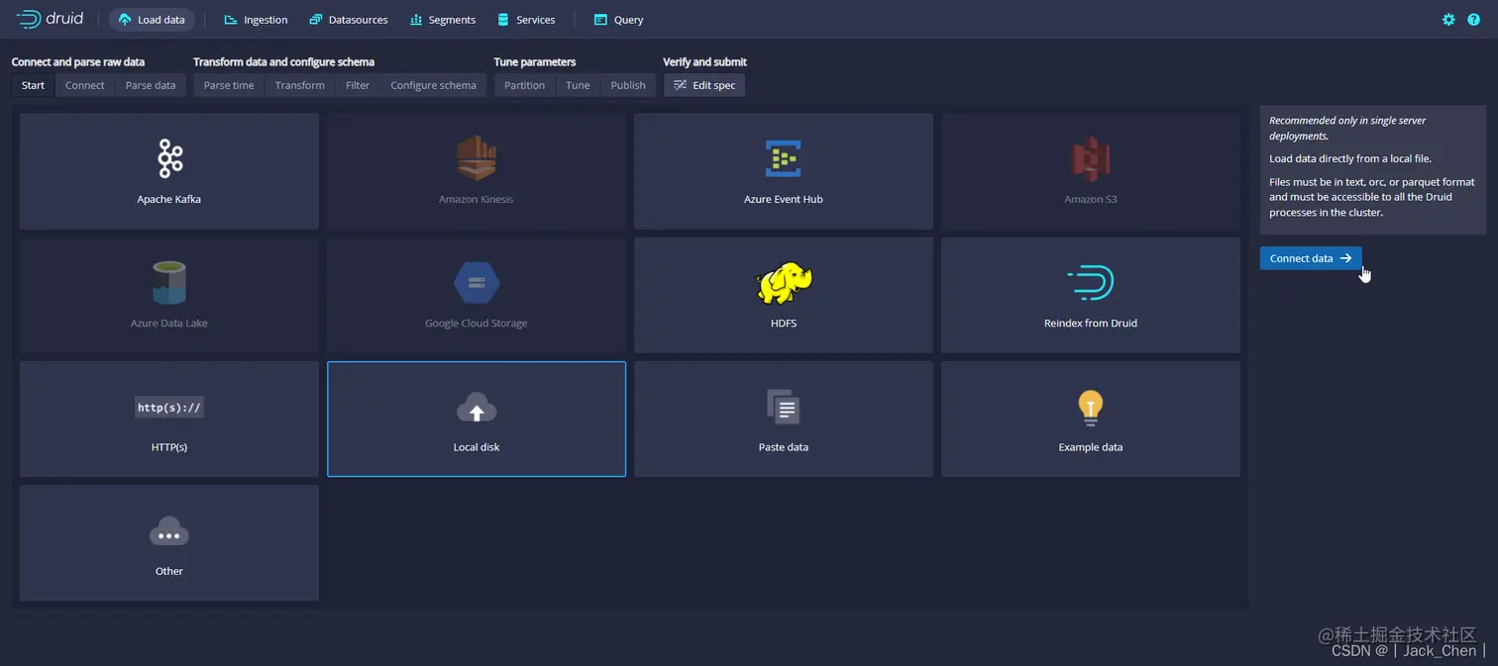Open the Services view

pos(526,20)
